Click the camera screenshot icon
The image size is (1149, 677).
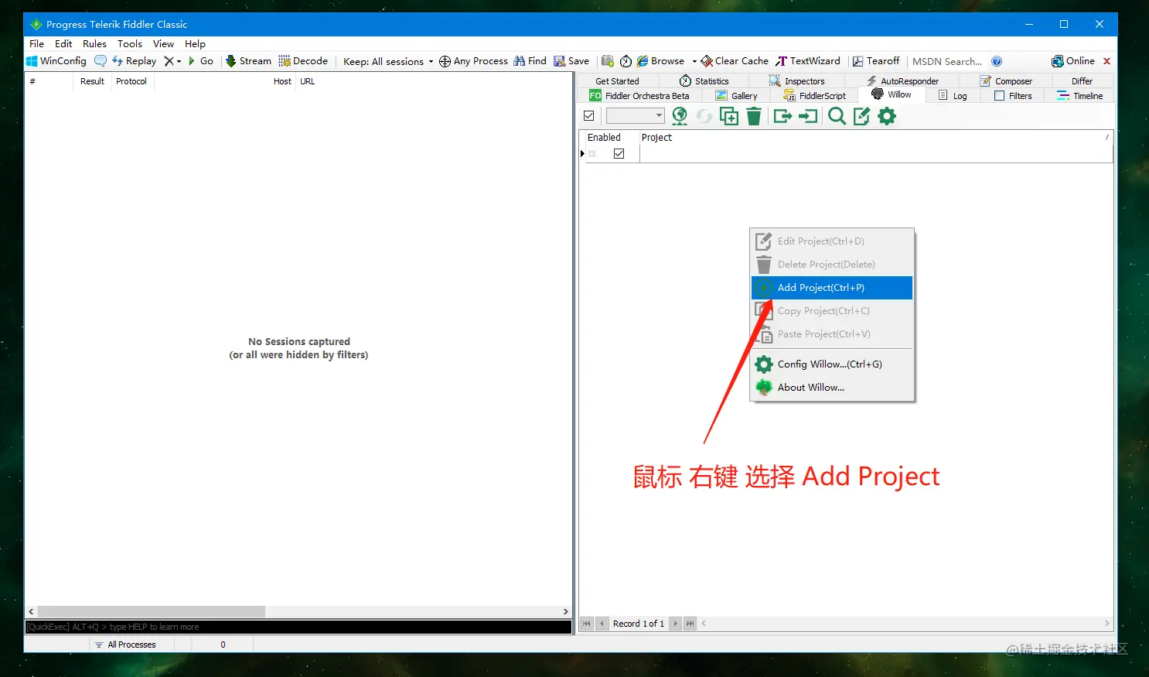click(608, 61)
